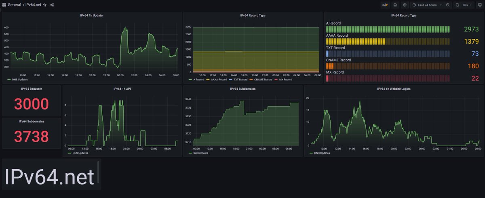This screenshot has height=198, width=485.
Task: Toggle MX Record series in graph legend
Action: (283, 80)
